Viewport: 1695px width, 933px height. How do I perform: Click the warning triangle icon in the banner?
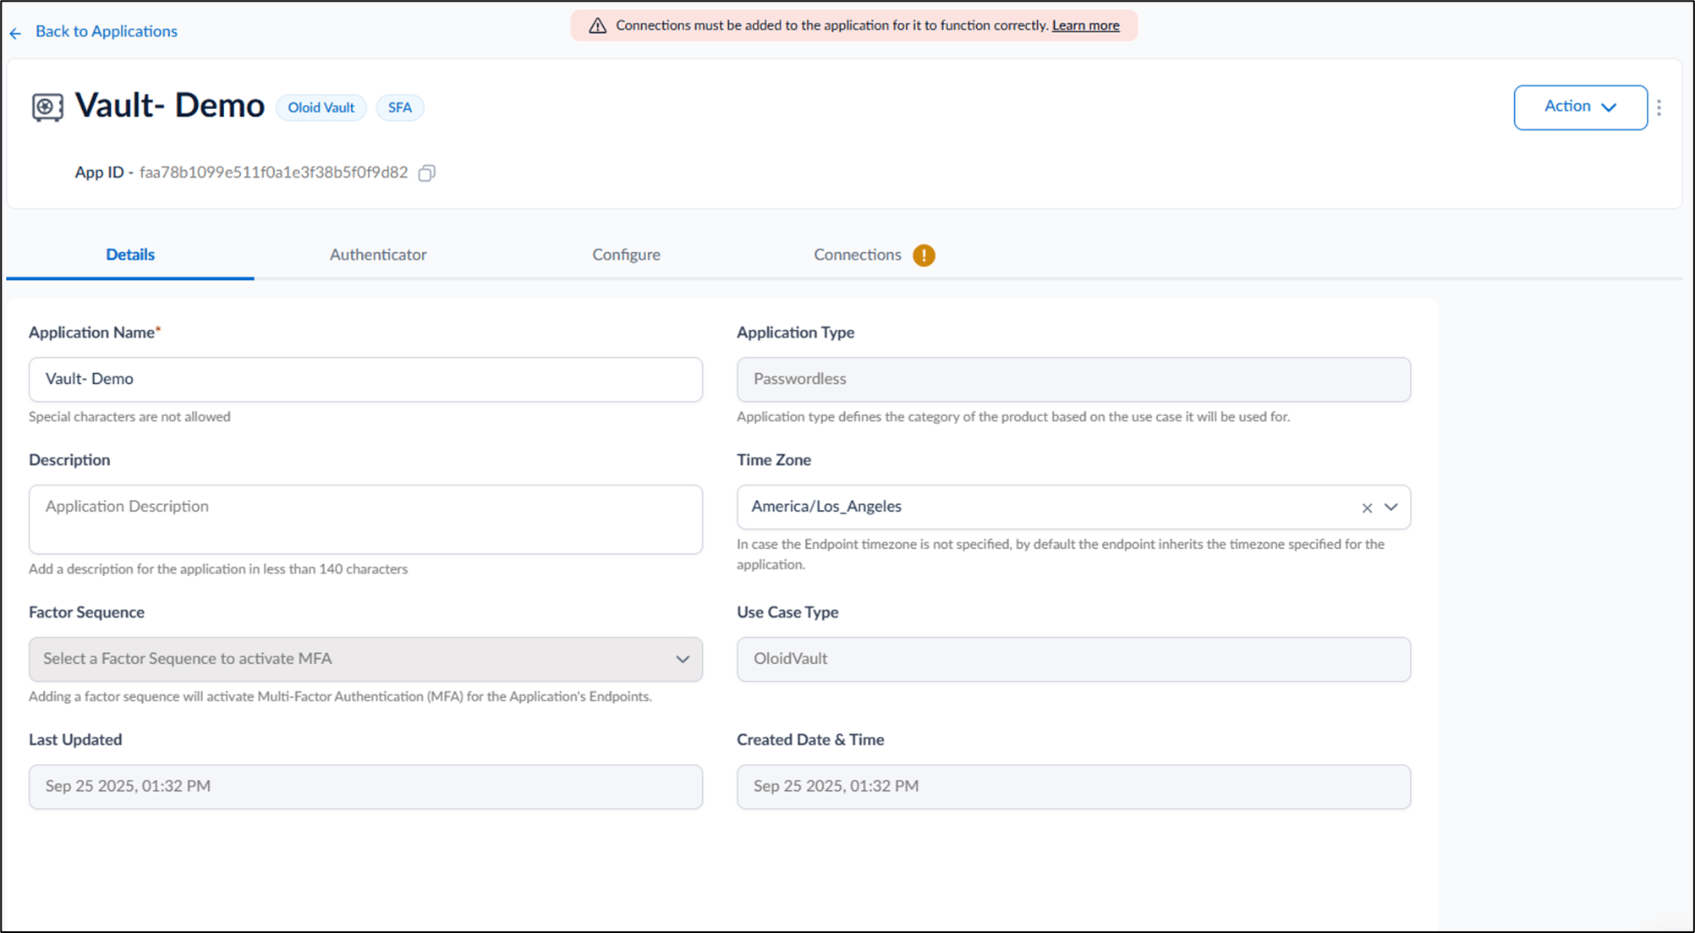pyautogui.click(x=597, y=25)
